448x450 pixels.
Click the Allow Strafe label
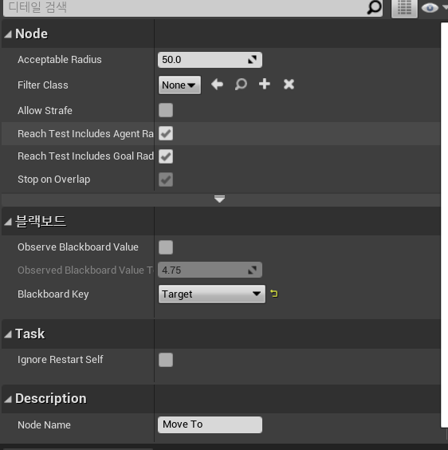coord(45,110)
